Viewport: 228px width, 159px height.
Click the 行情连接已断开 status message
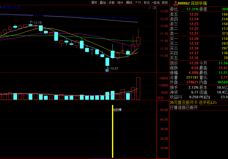coord(184,108)
